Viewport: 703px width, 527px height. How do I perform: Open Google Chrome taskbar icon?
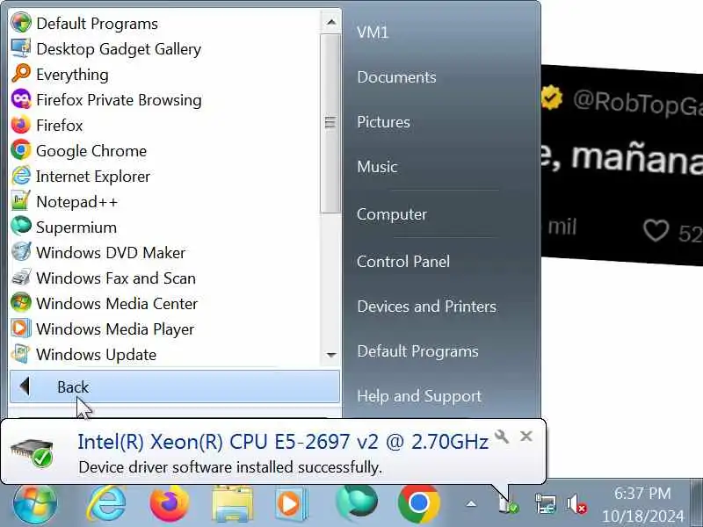coord(418,503)
